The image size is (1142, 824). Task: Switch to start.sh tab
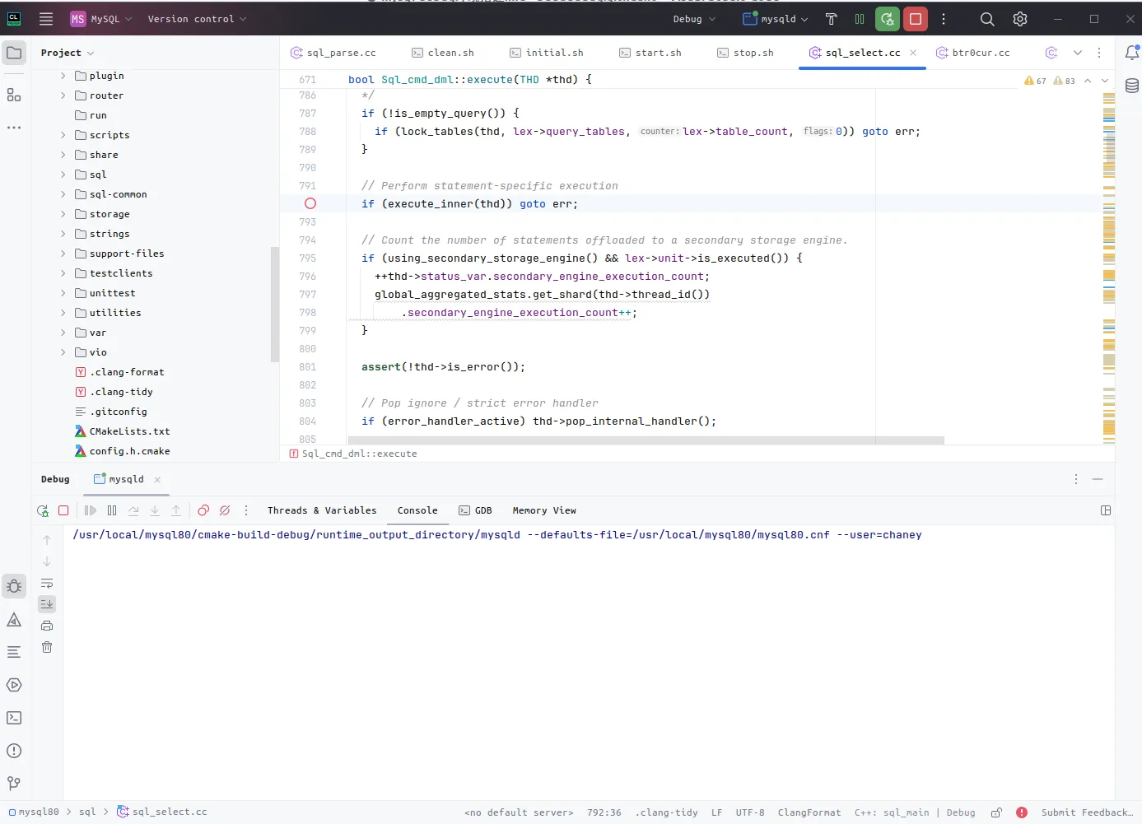(650, 53)
